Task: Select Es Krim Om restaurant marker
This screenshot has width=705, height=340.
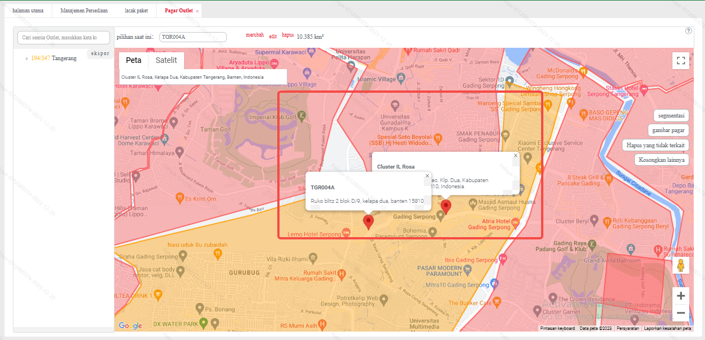Action: coord(180,198)
